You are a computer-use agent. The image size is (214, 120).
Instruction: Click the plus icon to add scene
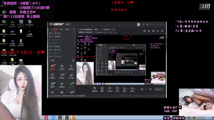click(74, 29)
